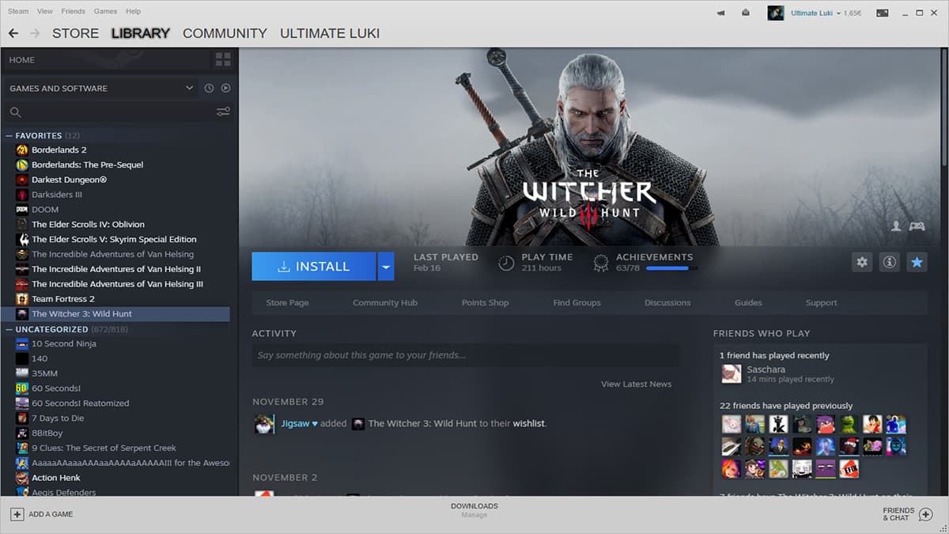Open friends notifications bell icon

tap(744, 12)
